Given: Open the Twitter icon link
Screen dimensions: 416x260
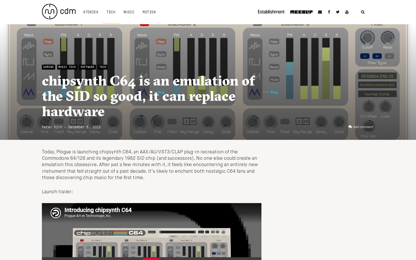Looking at the screenshot, I should point(338,12).
